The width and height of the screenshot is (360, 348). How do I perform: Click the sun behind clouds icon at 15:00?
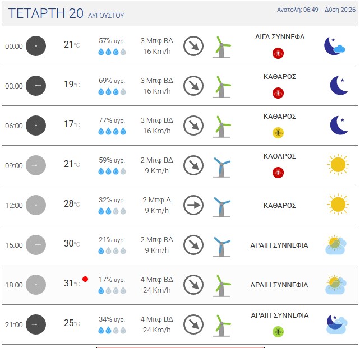tap(336, 245)
